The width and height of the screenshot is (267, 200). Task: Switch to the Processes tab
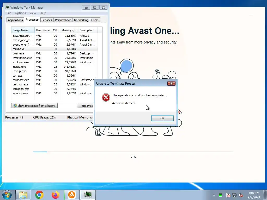32,20
